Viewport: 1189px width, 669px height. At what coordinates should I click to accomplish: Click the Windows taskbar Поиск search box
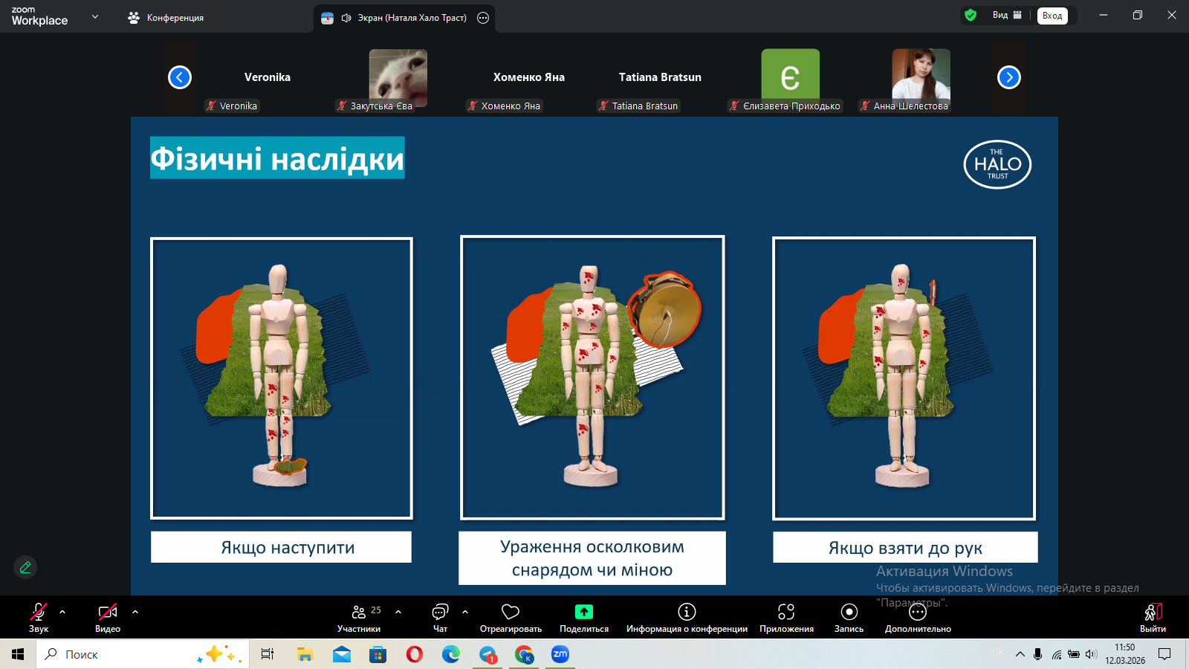(141, 654)
